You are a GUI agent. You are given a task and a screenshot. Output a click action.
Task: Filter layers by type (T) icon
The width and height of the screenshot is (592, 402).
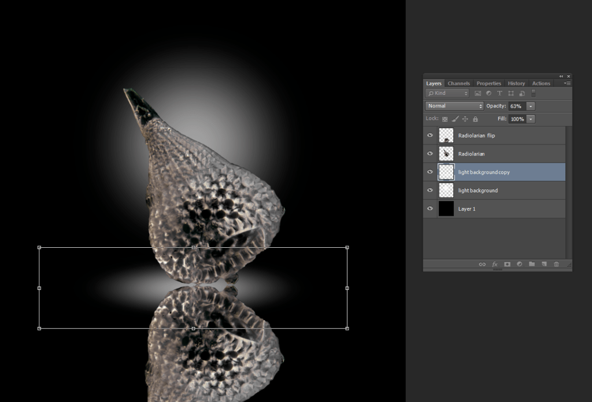point(499,93)
